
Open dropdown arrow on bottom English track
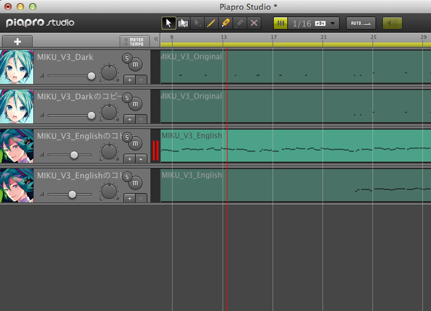click(x=141, y=199)
